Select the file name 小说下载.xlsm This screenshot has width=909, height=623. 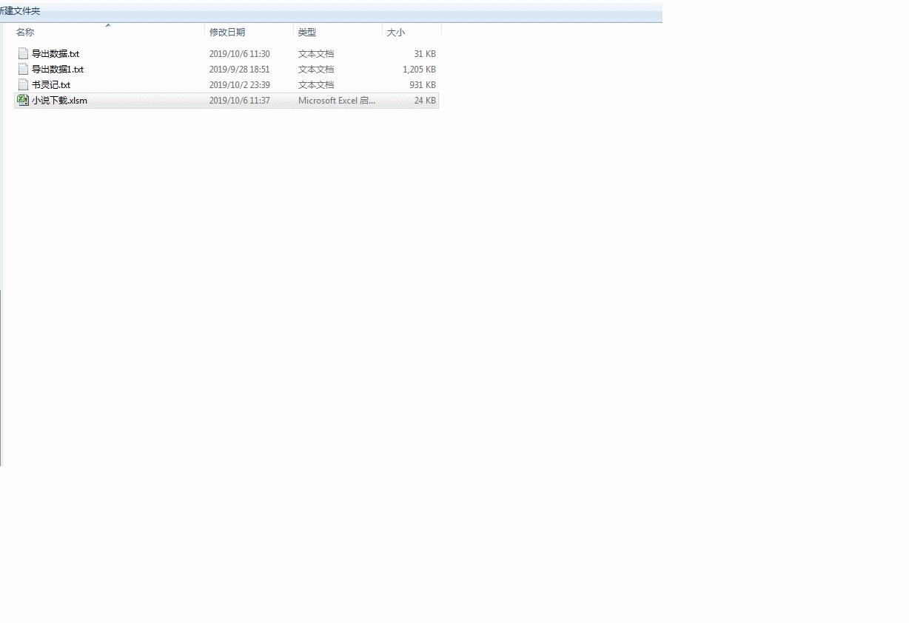59,101
